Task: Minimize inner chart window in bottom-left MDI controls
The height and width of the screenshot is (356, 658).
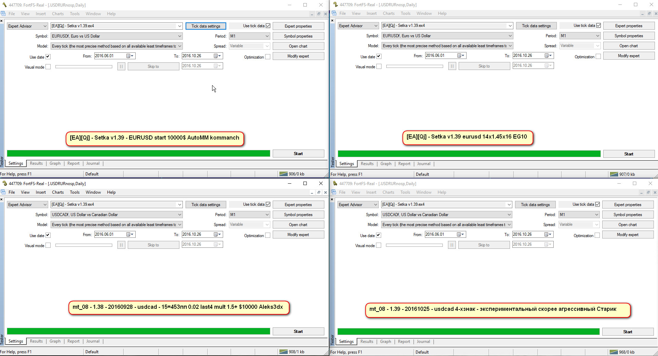Action: 312,192
